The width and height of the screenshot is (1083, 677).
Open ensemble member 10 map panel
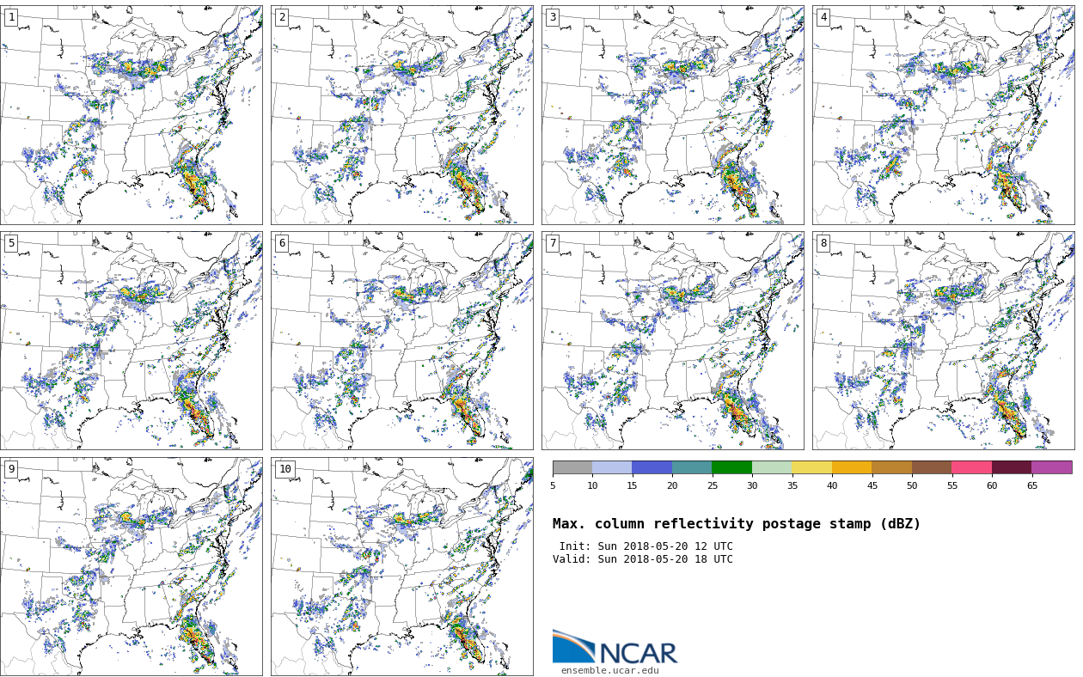[402, 566]
